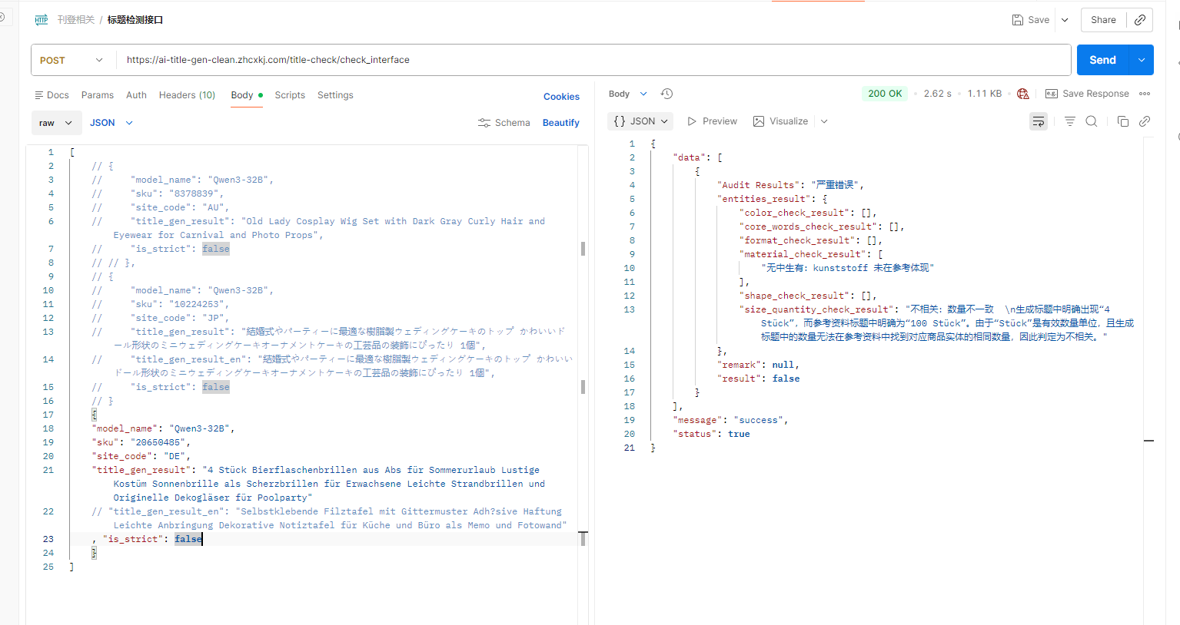1180x625 pixels.
Task: Open the Cookies link
Action: pyautogui.click(x=561, y=97)
